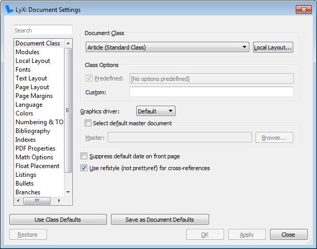Image resolution: width=317 pixels, height=249 pixels.
Task: Click the Close button
Action: (x=289, y=235)
